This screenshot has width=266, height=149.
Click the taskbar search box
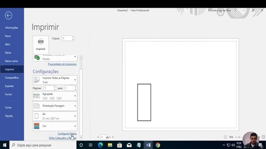43,145
